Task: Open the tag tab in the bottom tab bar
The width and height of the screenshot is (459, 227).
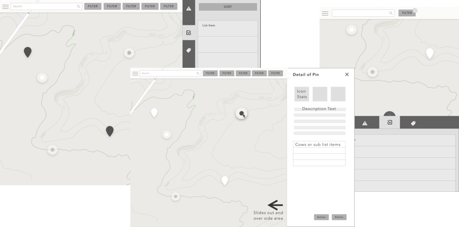Action: coord(413,123)
